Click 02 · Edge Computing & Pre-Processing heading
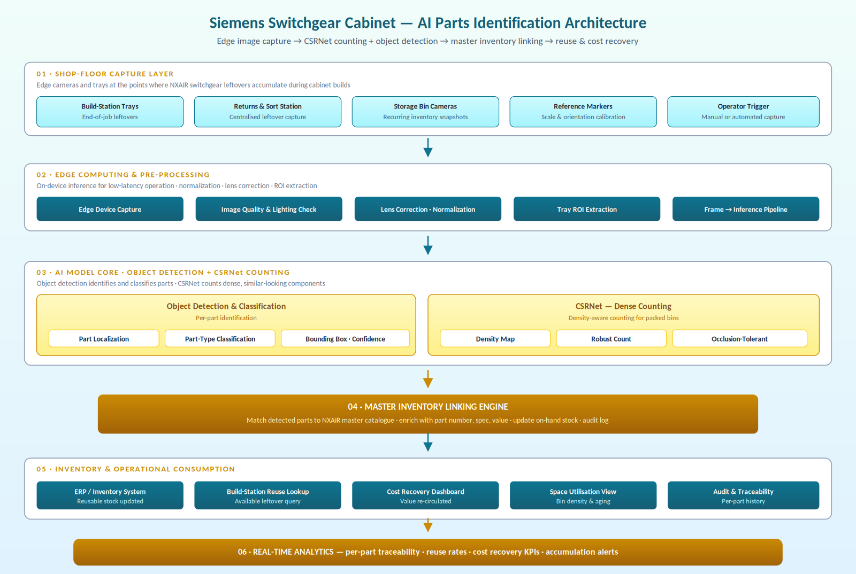Screen dimensions: 856x574 123,175
